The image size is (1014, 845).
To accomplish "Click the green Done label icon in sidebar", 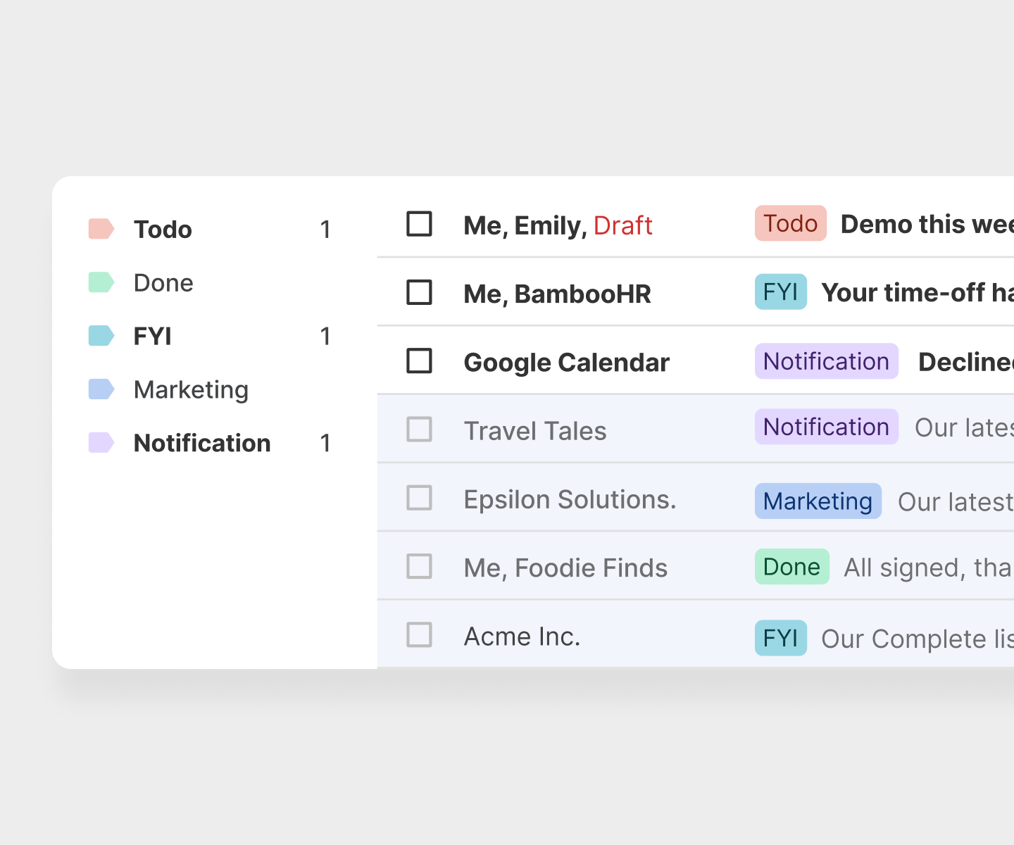I will [101, 282].
